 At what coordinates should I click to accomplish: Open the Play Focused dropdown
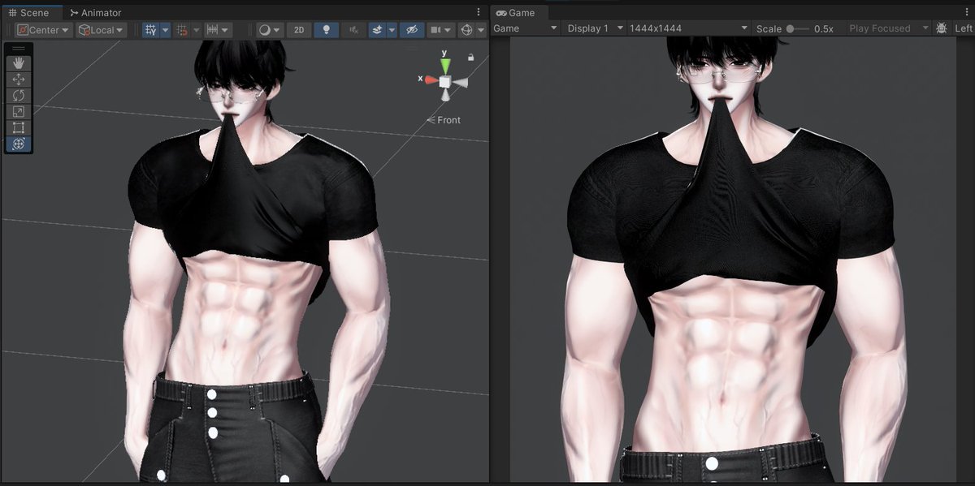click(x=888, y=28)
